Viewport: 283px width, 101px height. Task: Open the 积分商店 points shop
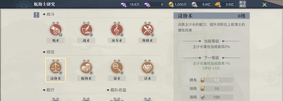(x=242, y=4)
